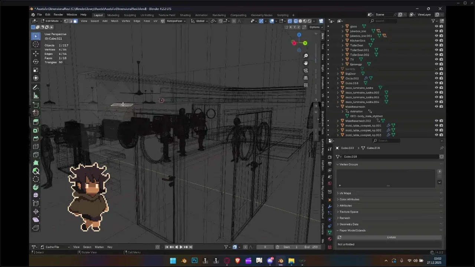The image size is (475, 267).
Task: Click the End frame field
Action: [x=311, y=247]
